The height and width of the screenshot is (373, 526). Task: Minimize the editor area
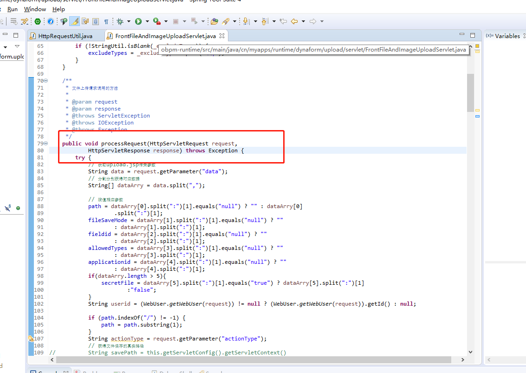click(462, 34)
